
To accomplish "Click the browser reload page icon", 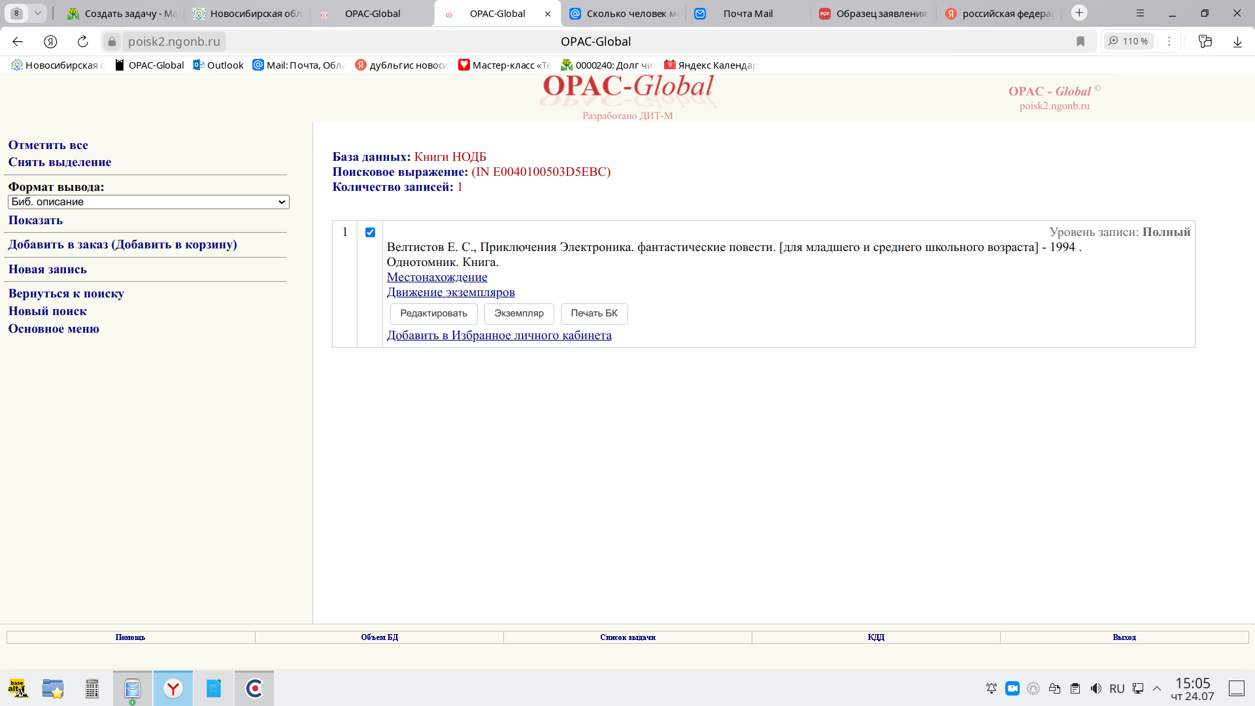I will (x=83, y=42).
